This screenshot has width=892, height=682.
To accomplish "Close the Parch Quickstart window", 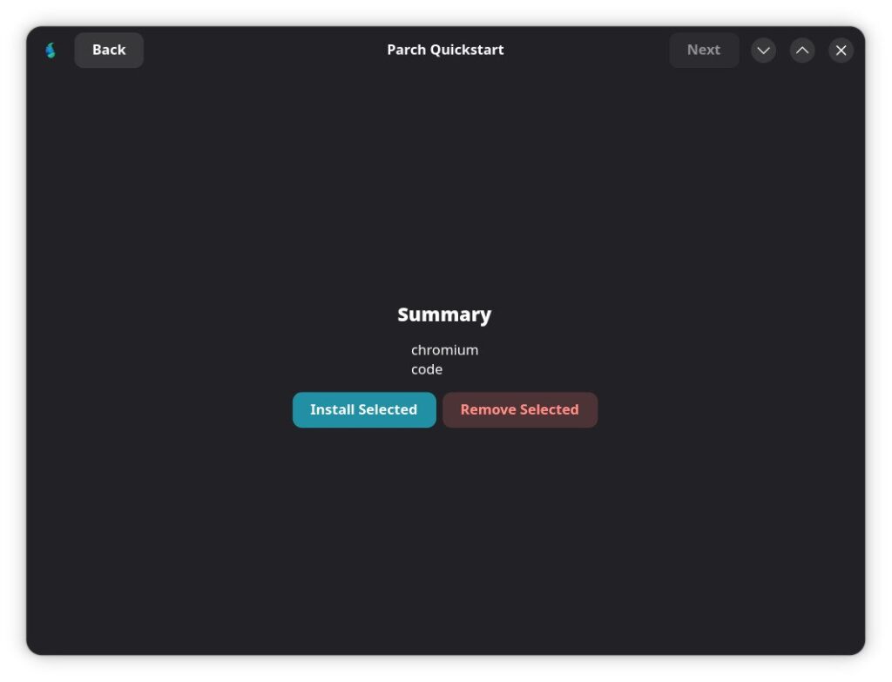I will (x=841, y=51).
